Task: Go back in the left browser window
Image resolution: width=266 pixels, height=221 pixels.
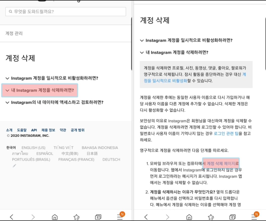Action: (x=12, y=217)
